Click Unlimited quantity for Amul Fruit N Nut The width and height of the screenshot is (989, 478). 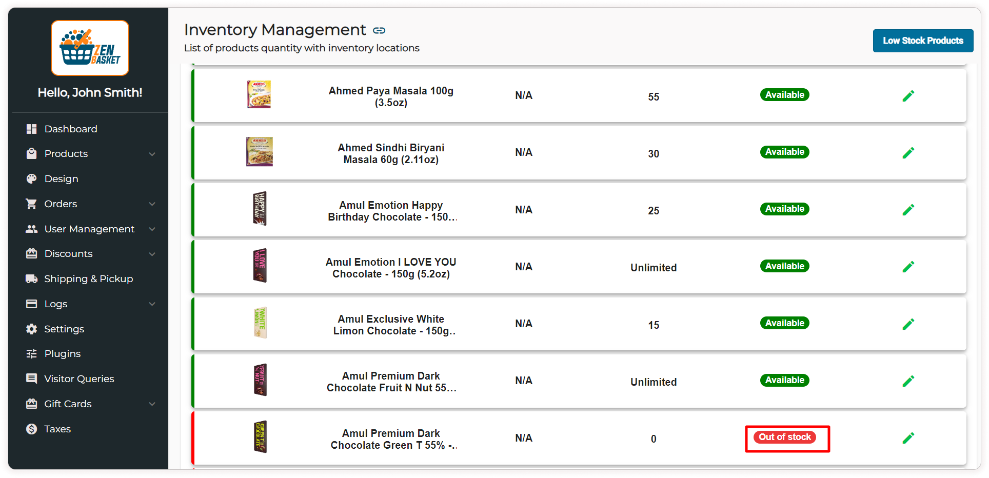pos(653,382)
